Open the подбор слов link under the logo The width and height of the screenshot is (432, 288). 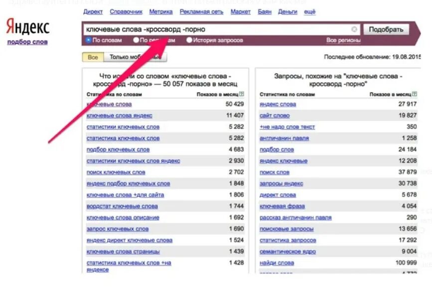pyautogui.click(x=27, y=42)
